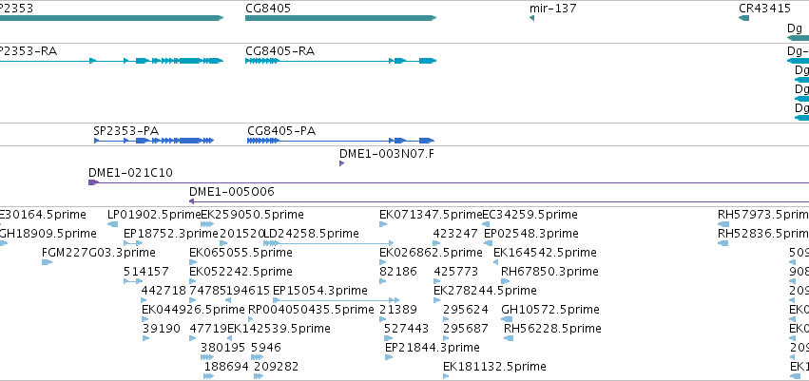Click the EK181132.5prime EST label
The image size is (809, 381).
(x=494, y=367)
